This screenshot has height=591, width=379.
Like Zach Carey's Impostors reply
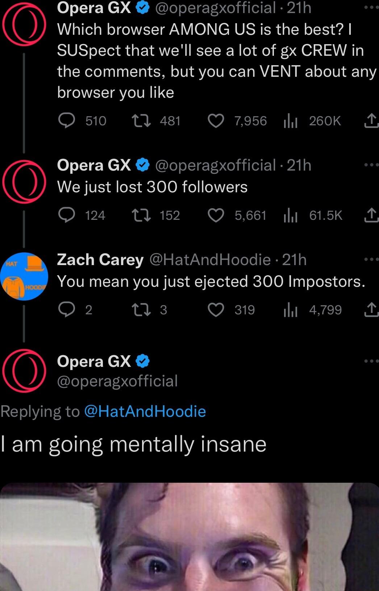[216, 309]
